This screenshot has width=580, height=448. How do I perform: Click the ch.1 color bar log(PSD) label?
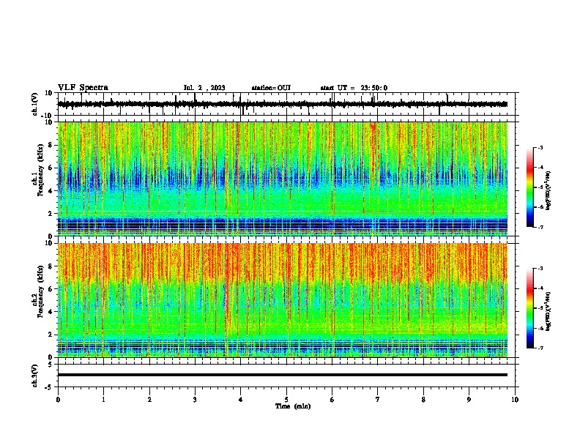tap(549, 191)
